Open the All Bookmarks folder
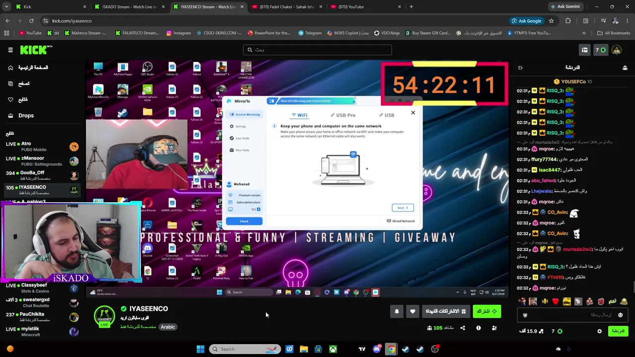The height and width of the screenshot is (357, 635). click(x=614, y=33)
